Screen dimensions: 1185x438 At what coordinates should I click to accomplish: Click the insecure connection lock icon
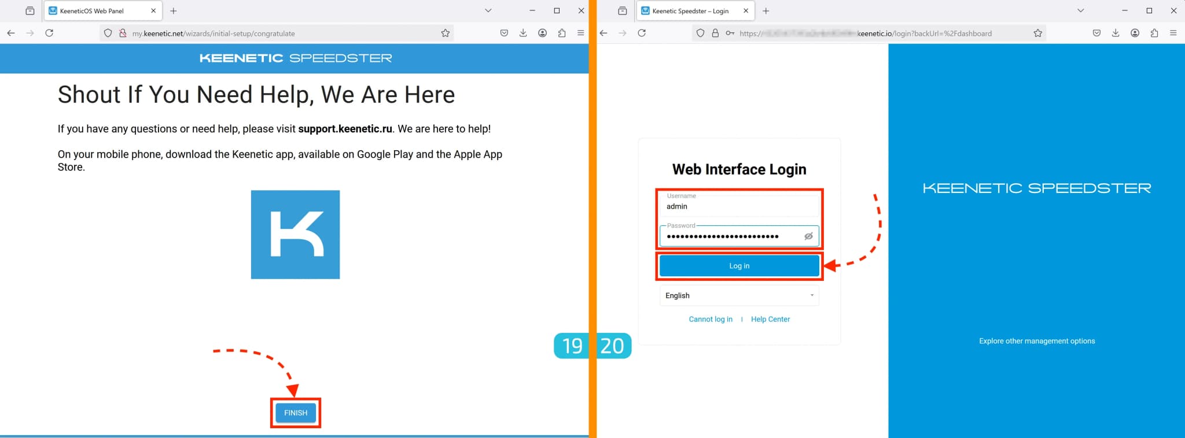click(x=123, y=33)
